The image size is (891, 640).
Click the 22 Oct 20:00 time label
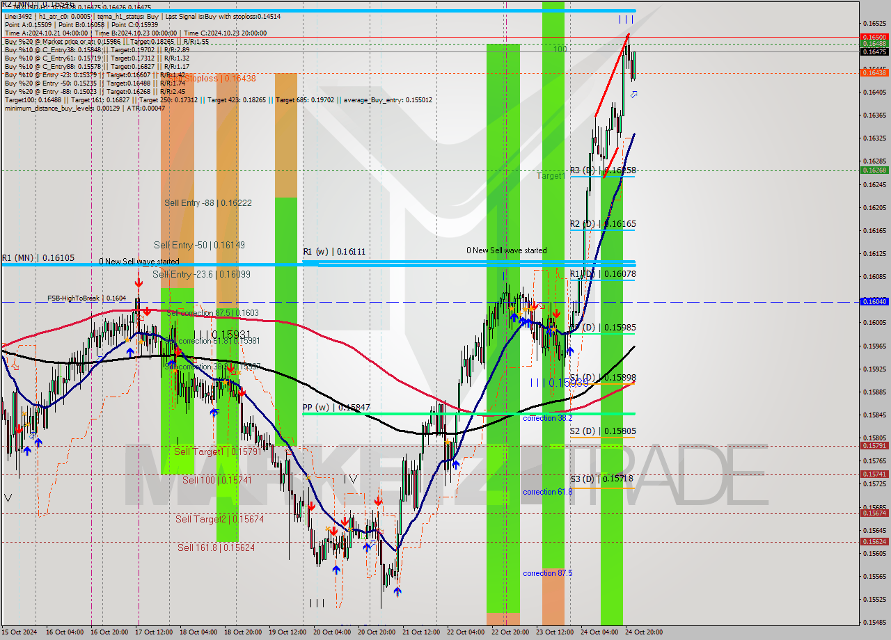coord(510,632)
